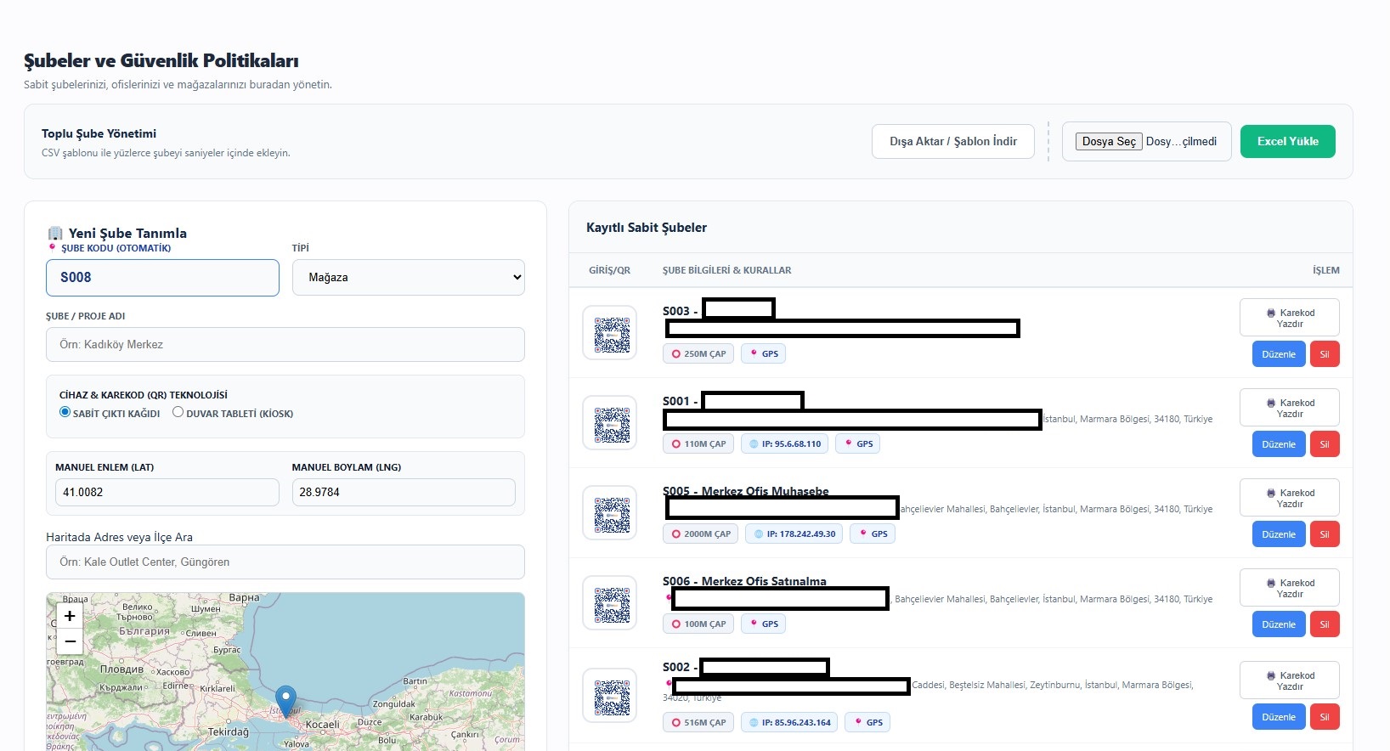Delete branch S001 with Sil button
The image size is (1390, 751).
(x=1325, y=444)
